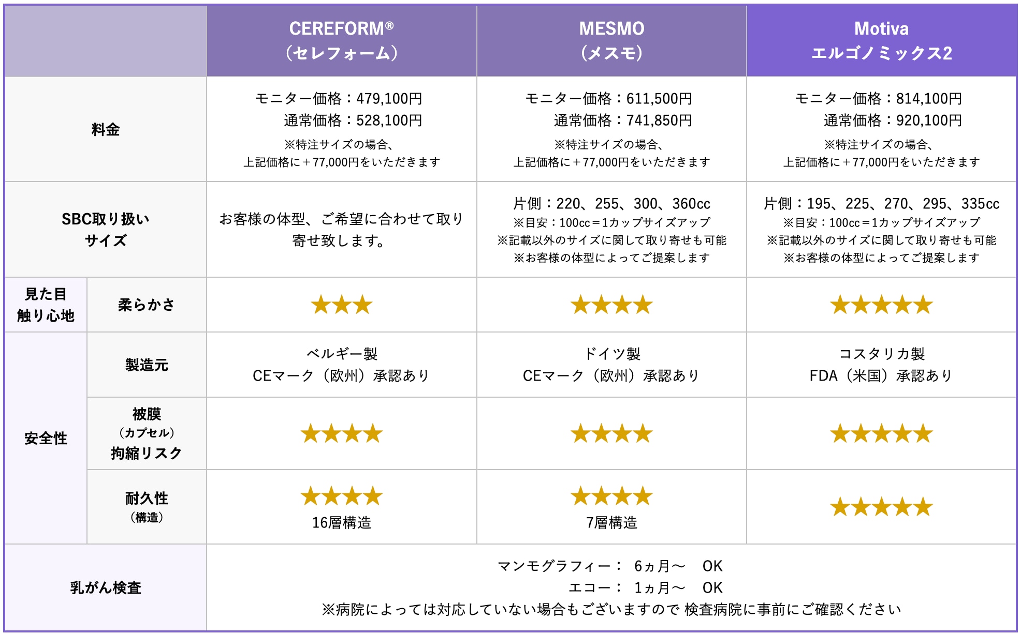Click the three-star softness rating for CEREFORM
The image size is (1020, 634).
[342, 305]
